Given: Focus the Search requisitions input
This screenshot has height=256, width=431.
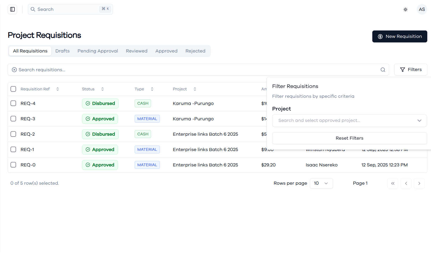Looking at the screenshot, I should point(198,70).
